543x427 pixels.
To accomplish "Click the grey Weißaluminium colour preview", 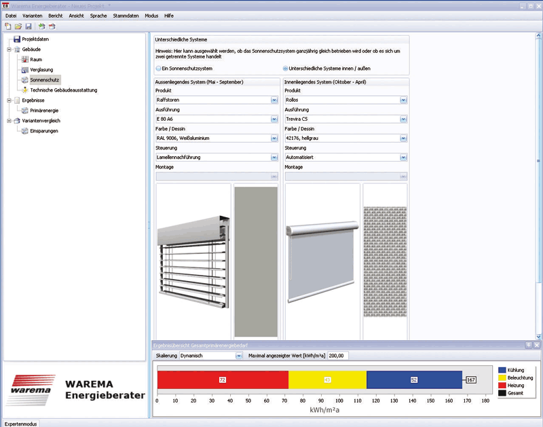I will (256, 262).
